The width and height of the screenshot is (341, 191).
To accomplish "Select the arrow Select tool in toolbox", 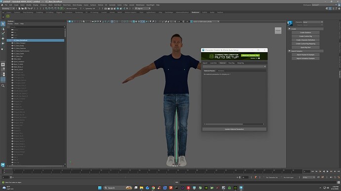I will [3, 24].
